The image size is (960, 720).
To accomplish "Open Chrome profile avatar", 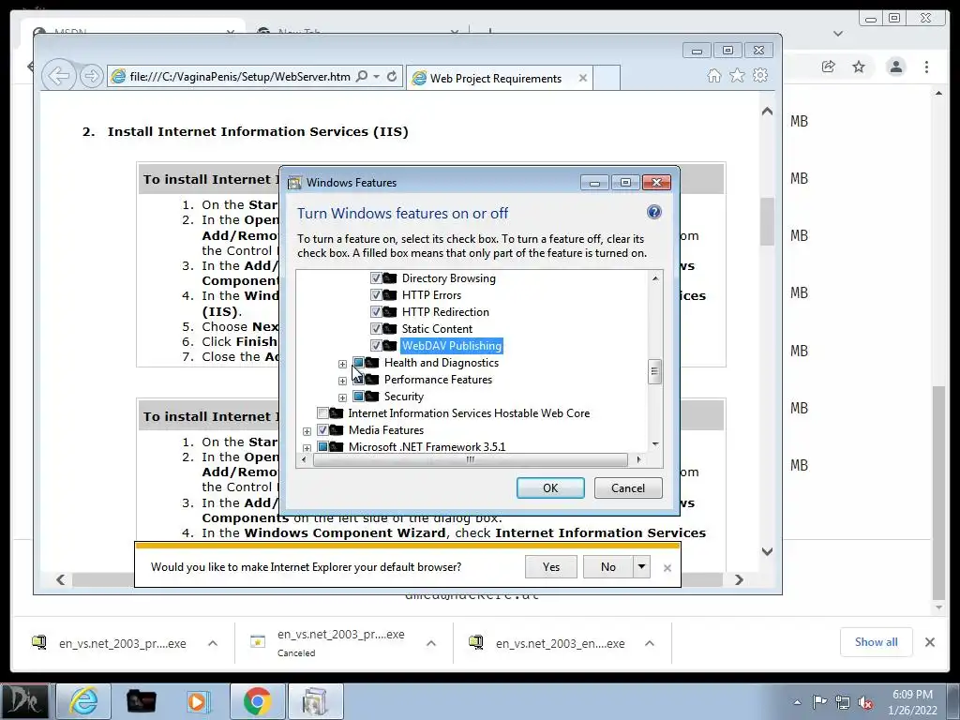I will pyautogui.click(x=895, y=67).
